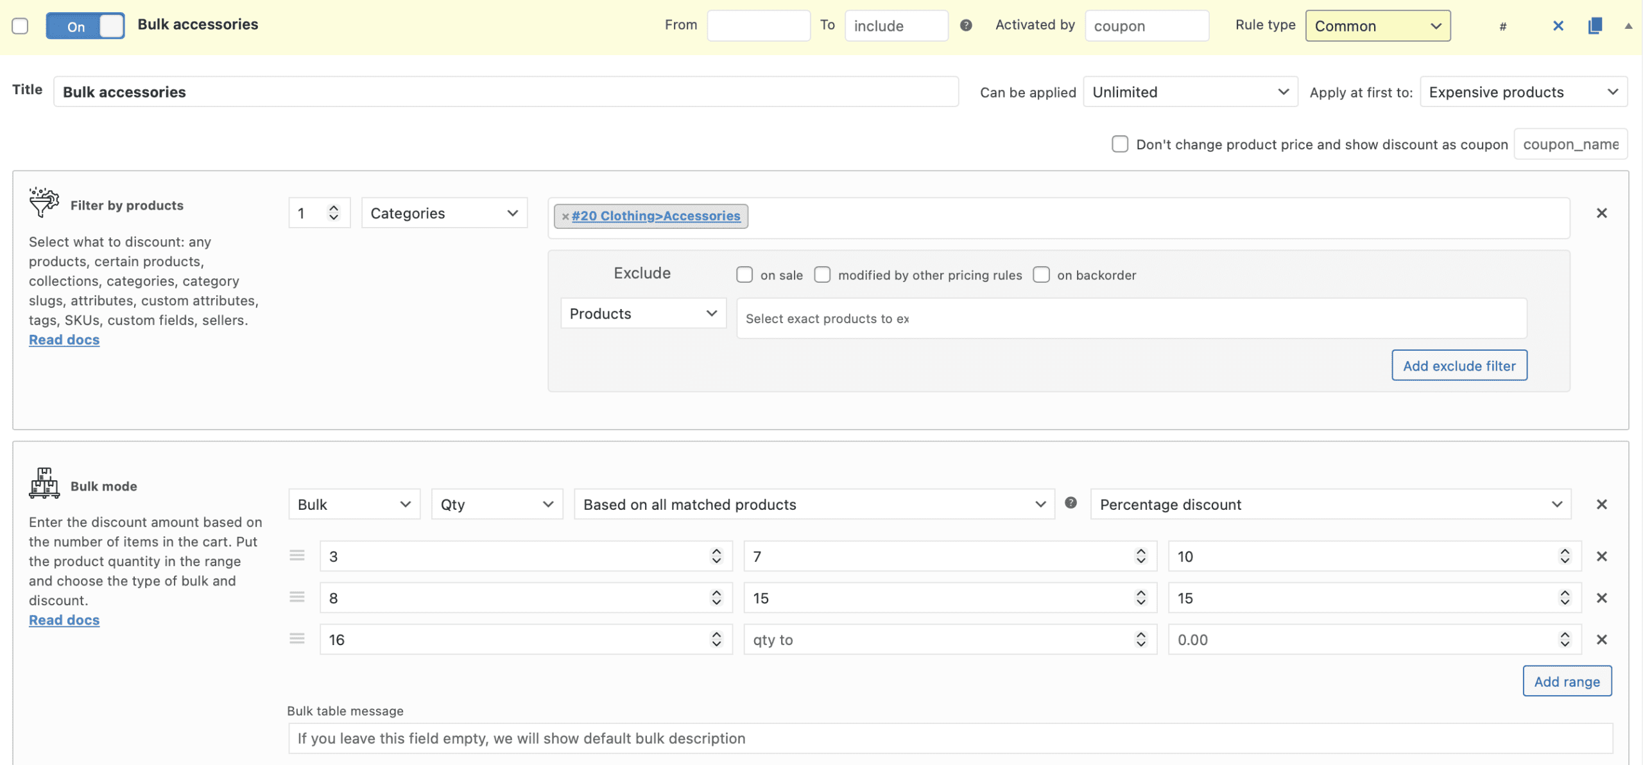
Task: Collapse the rule with the up arrow icon
Action: click(1628, 26)
